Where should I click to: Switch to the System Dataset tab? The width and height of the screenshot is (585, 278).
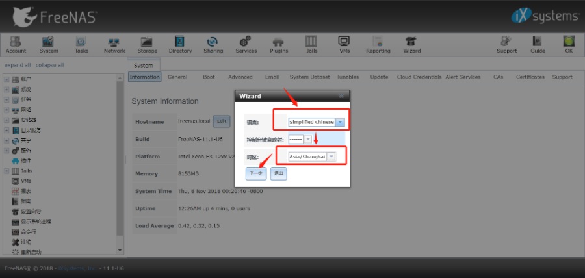[x=309, y=77]
